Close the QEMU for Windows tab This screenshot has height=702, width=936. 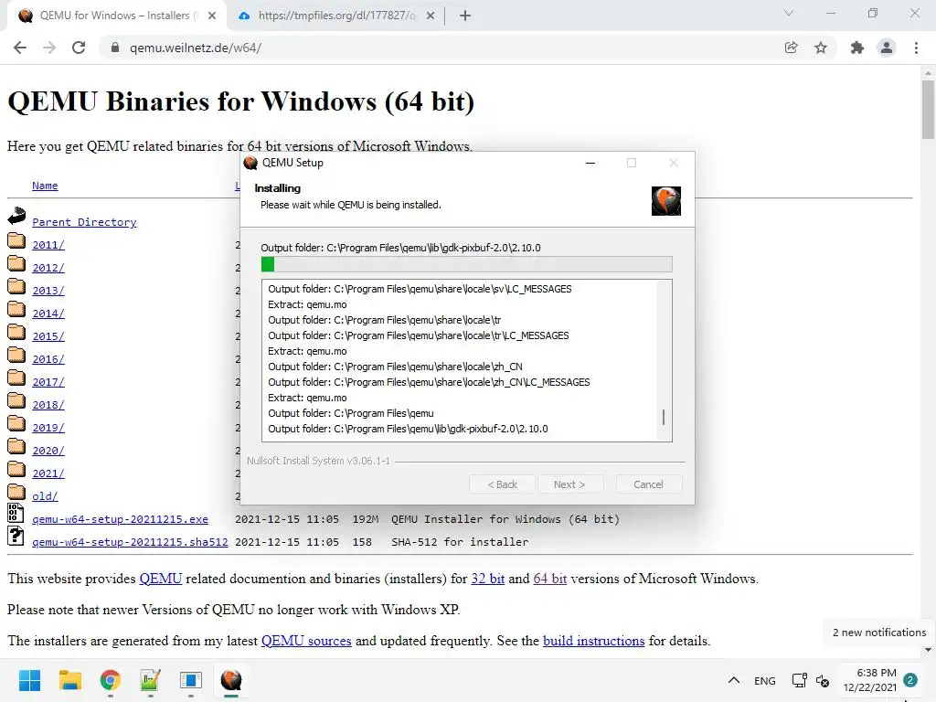(212, 16)
